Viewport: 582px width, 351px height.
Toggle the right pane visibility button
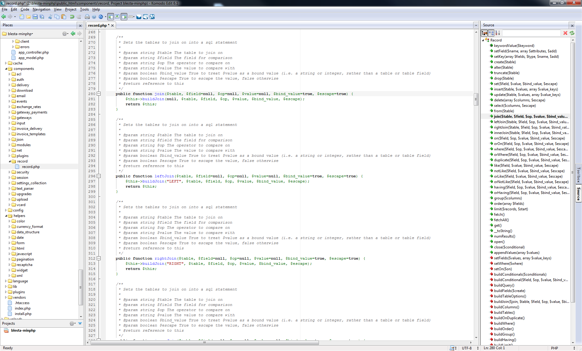124,17
